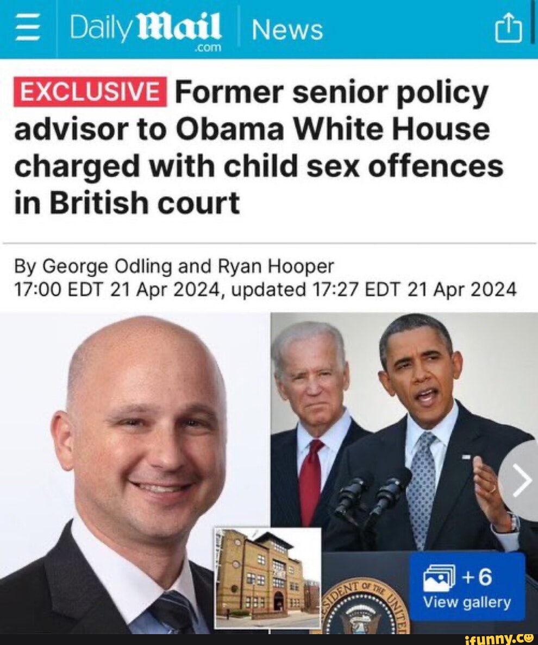Open the article headline about senior policy advisor

[x=259, y=147]
